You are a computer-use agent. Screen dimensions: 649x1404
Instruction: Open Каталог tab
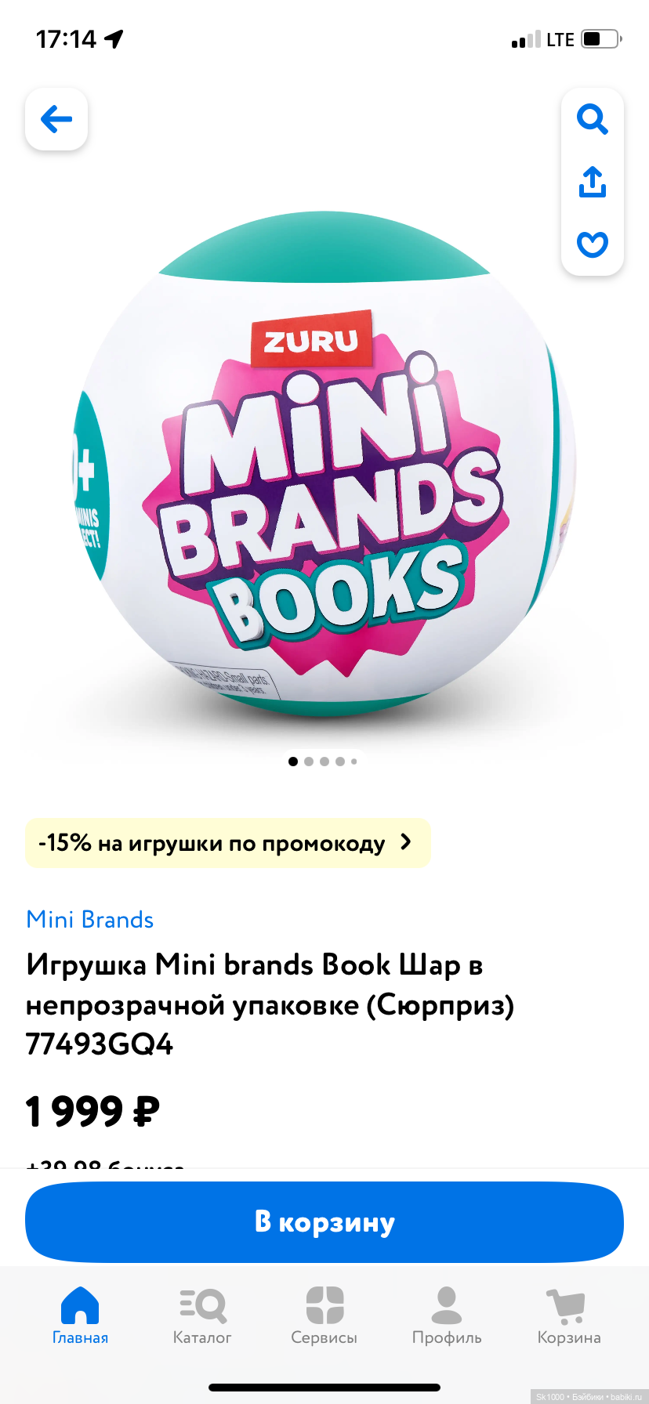click(x=202, y=1315)
